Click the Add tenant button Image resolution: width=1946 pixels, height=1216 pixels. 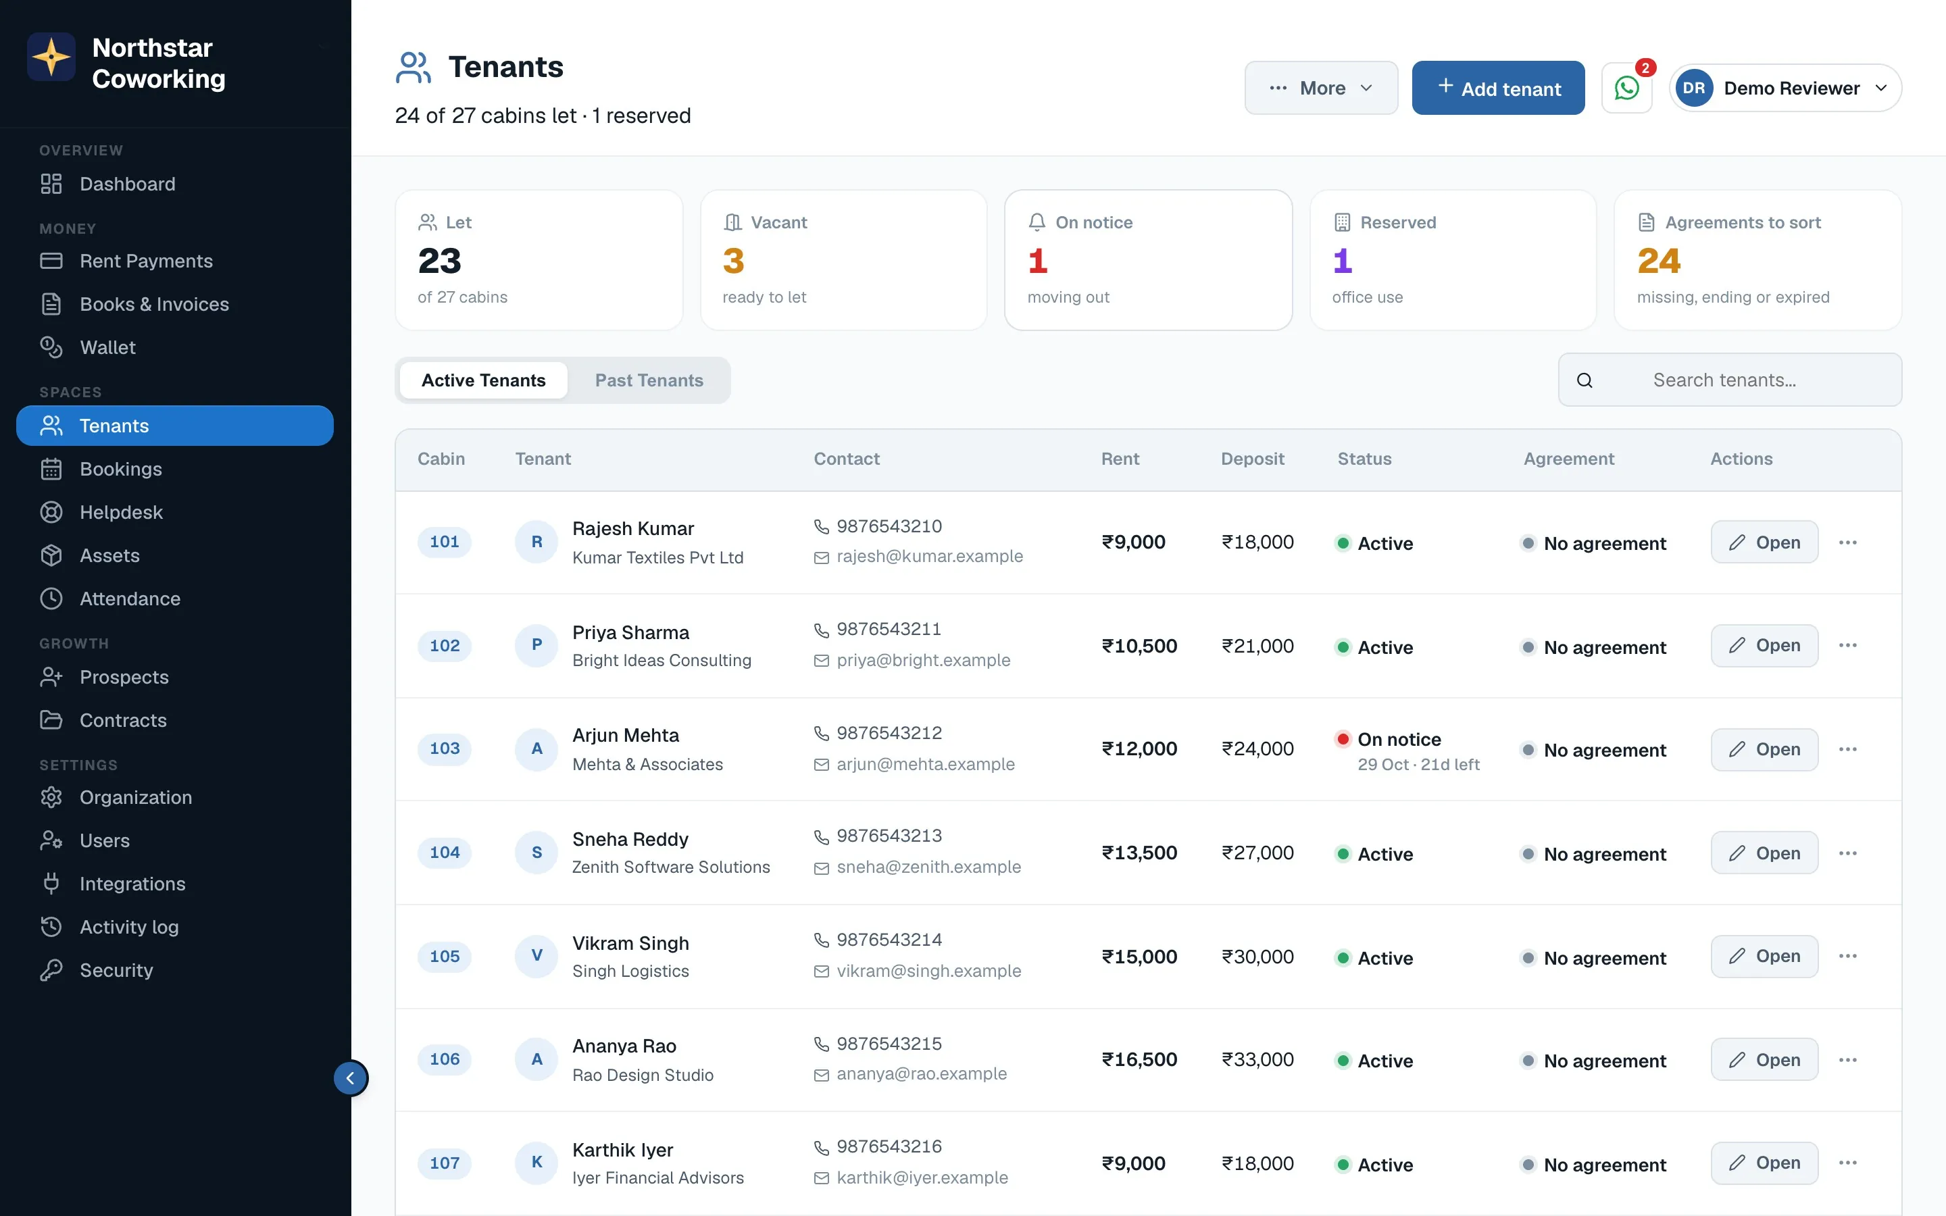click(x=1498, y=88)
